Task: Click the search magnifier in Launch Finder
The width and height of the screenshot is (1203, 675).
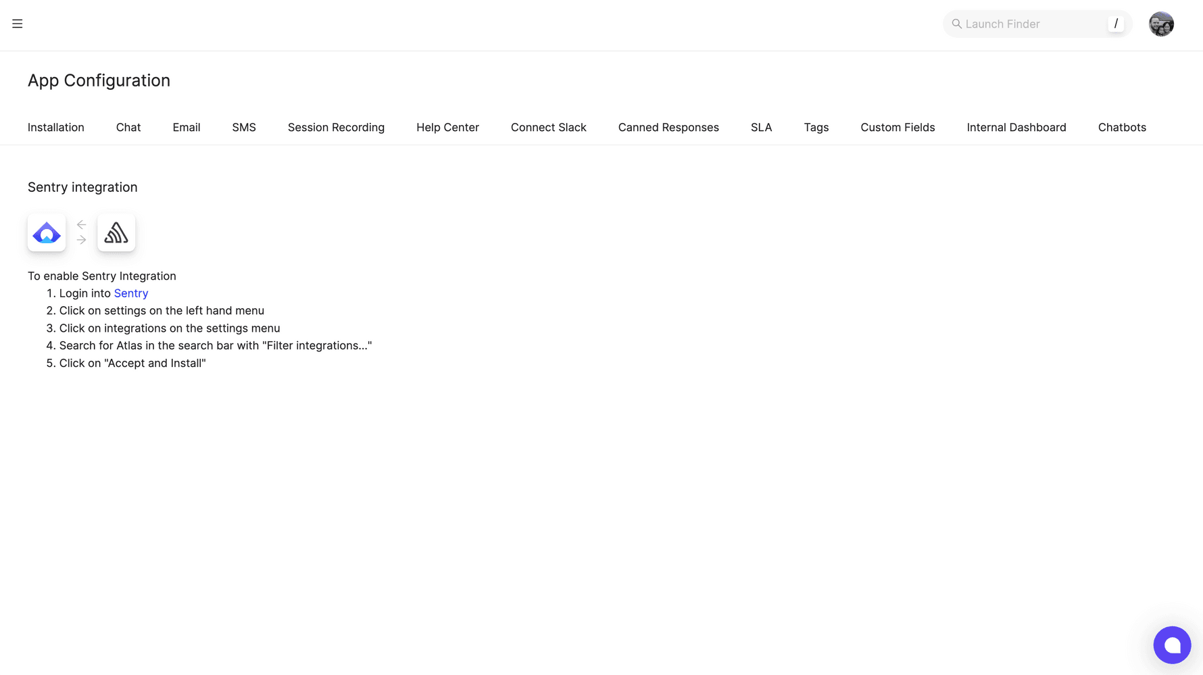Action: (957, 24)
